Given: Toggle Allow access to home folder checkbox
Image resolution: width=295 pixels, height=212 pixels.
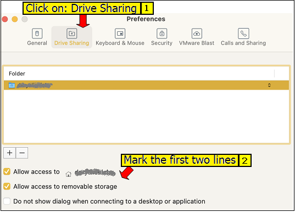Looking at the screenshot, I should (7, 171).
